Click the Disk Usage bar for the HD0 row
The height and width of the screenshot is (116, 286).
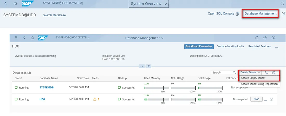click(210, 99)
